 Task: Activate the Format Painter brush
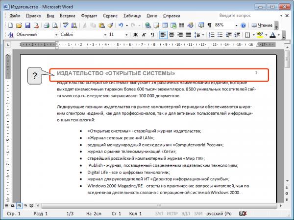[x=110, y=25]
